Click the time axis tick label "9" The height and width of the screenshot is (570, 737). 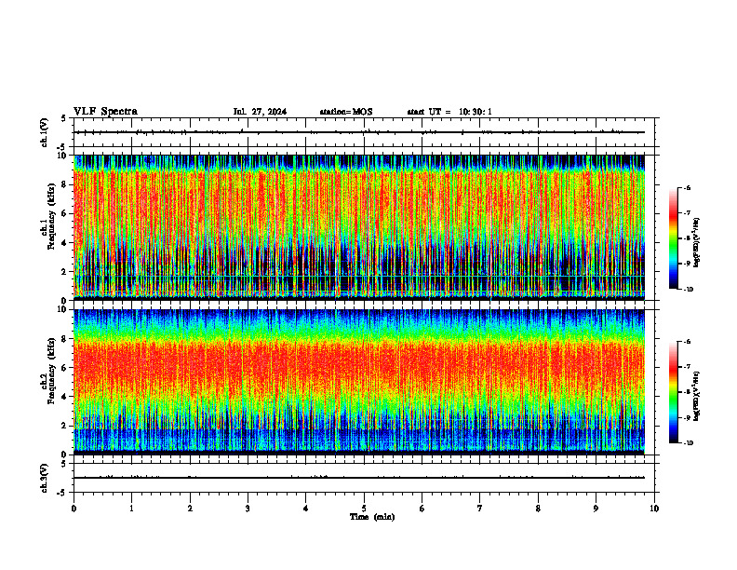[596, 509]
